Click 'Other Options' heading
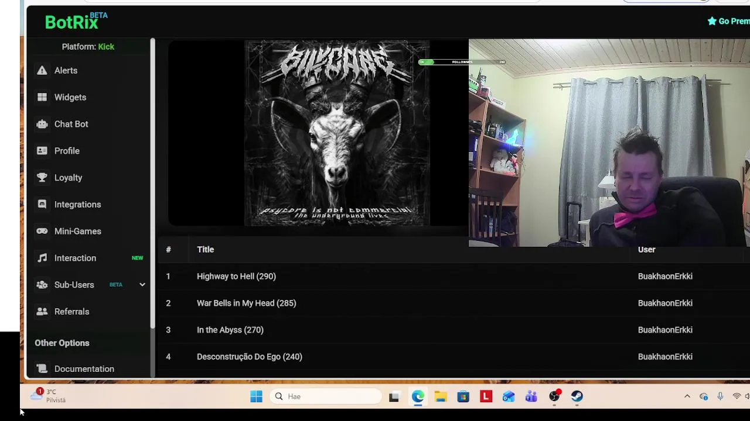The width and height of the screenshot is (750, 421). (62, 343)
